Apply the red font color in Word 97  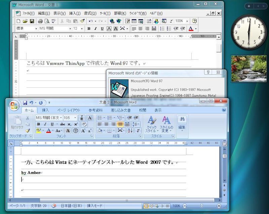click(x=191, y=28)
